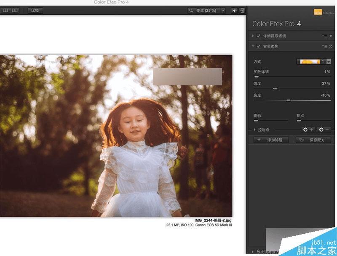Delete the 古典柔焦 filter with X

[x=331, y=46]
